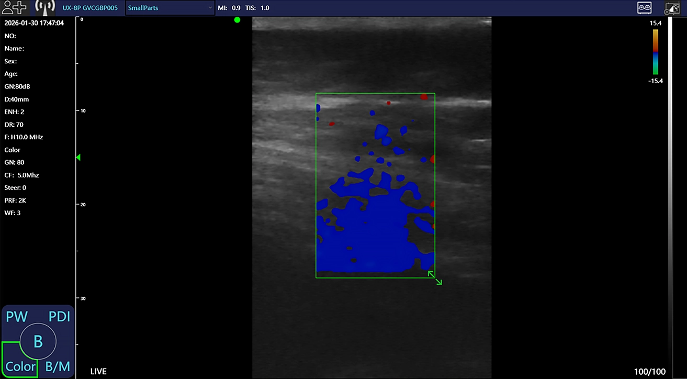687x379 pixels.
Task: Enable PDI power Doppler mode
Action: 59,317
